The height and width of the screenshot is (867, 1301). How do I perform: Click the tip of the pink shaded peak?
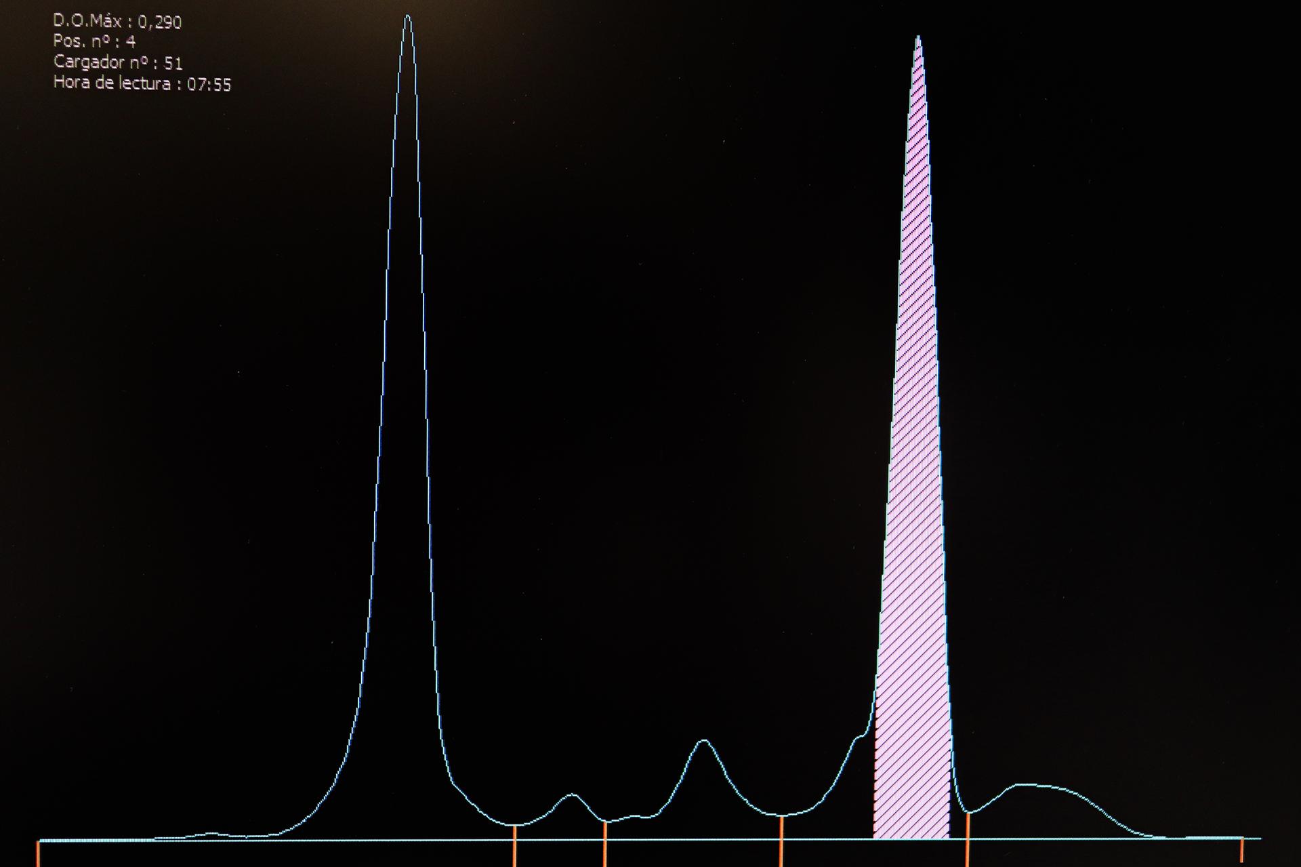[918, 37]
